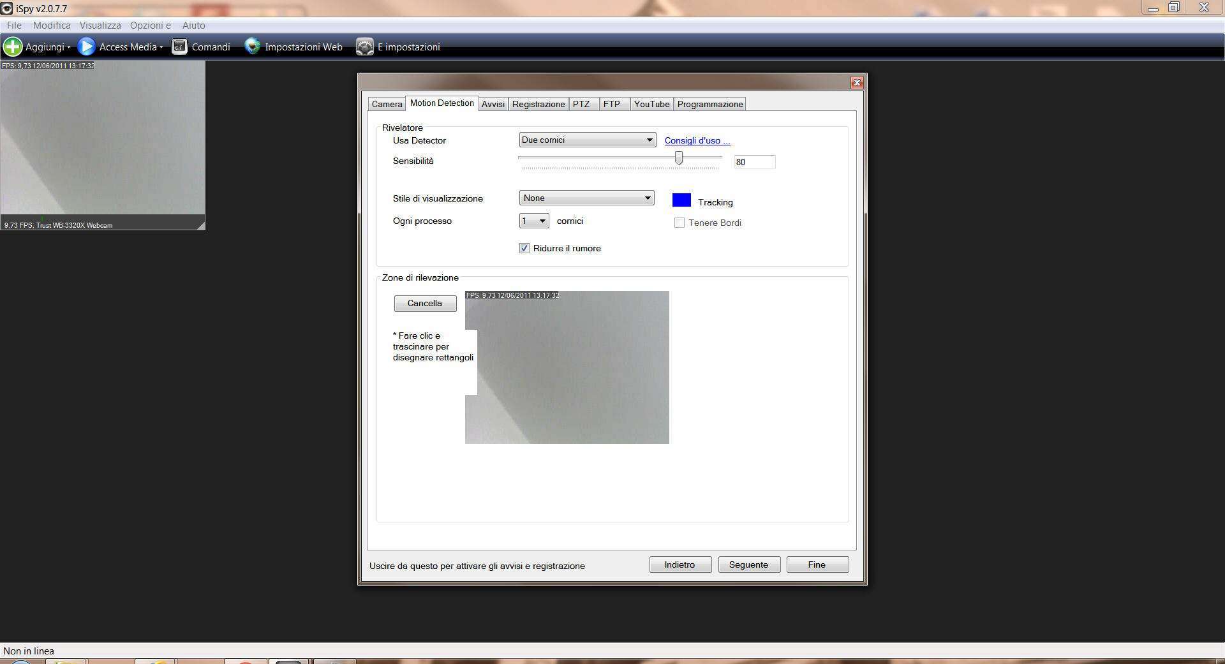Toggle the Tenere Bordi checkbox

(679, 223)
